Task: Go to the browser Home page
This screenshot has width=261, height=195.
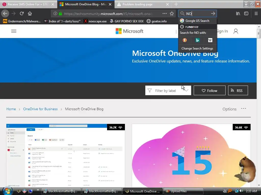Action: (x=30, y=13)
